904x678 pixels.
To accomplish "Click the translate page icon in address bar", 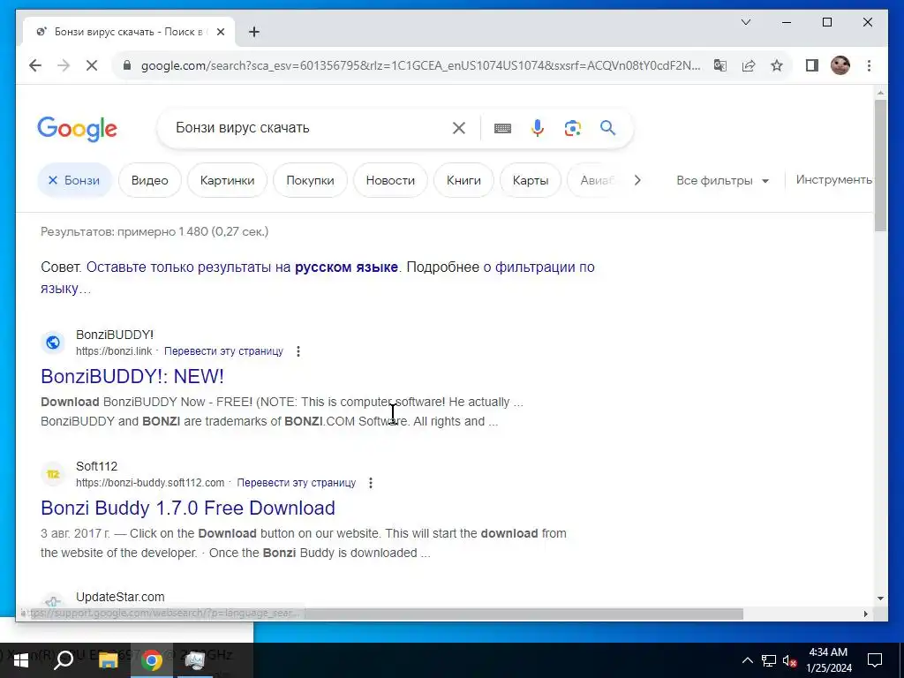I will (720, 65).
